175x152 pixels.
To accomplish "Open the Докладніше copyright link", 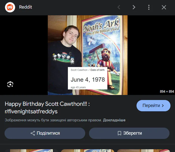I will coord(114,120).
